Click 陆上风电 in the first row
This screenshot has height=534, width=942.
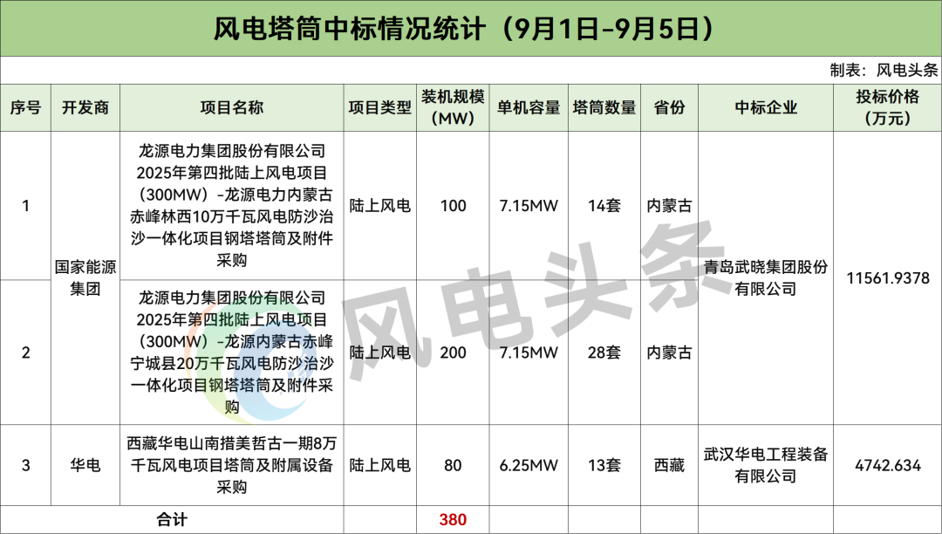coord(379,206)
